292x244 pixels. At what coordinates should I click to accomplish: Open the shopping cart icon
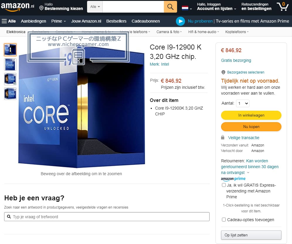click(283, 7)
